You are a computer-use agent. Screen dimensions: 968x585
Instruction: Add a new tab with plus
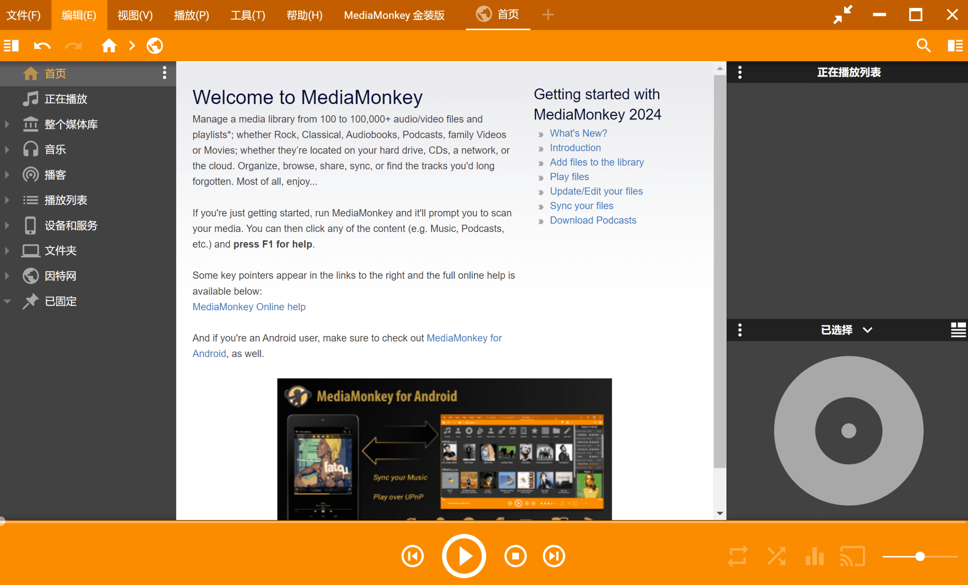tap(548, 14)
